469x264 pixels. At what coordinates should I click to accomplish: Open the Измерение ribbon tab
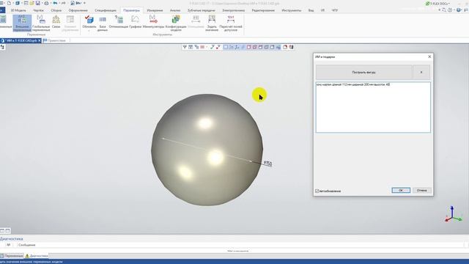pyautogui.click(x=155, y=10)
